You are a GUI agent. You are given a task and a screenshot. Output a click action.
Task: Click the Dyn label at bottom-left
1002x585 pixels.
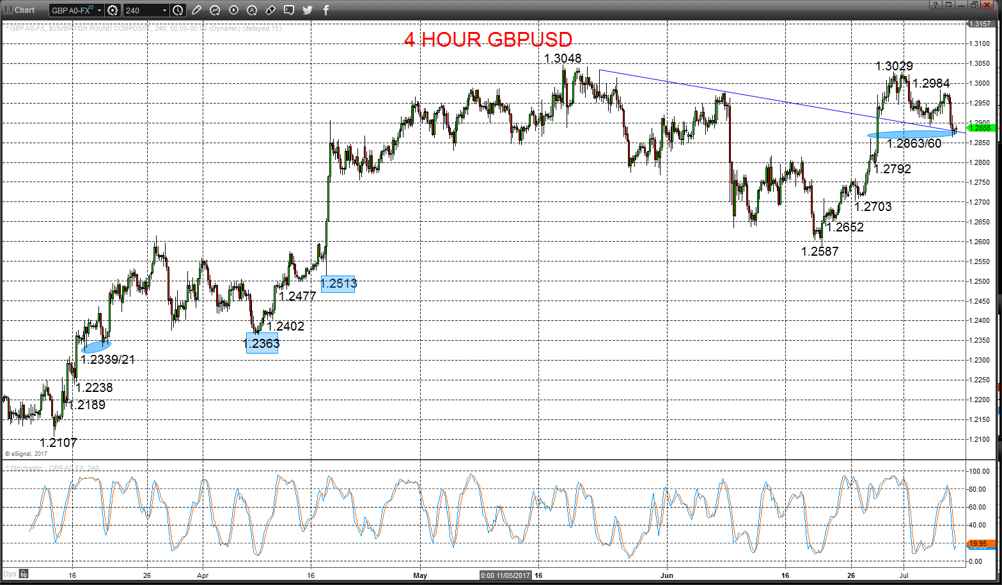pyautogui.click(x=10, y=574)
